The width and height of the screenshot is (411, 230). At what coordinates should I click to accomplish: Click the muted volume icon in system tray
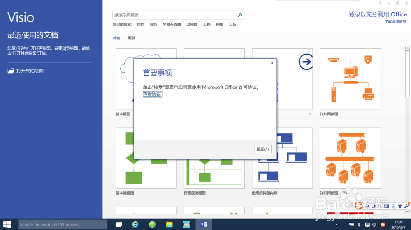pos(359,225)
